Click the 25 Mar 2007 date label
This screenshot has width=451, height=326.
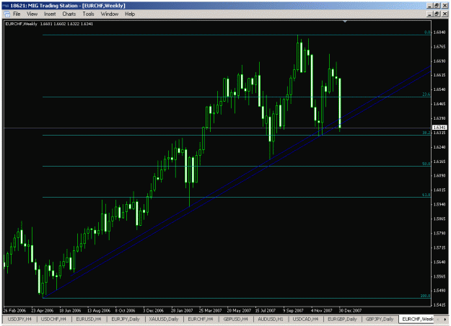click(210, 310)
